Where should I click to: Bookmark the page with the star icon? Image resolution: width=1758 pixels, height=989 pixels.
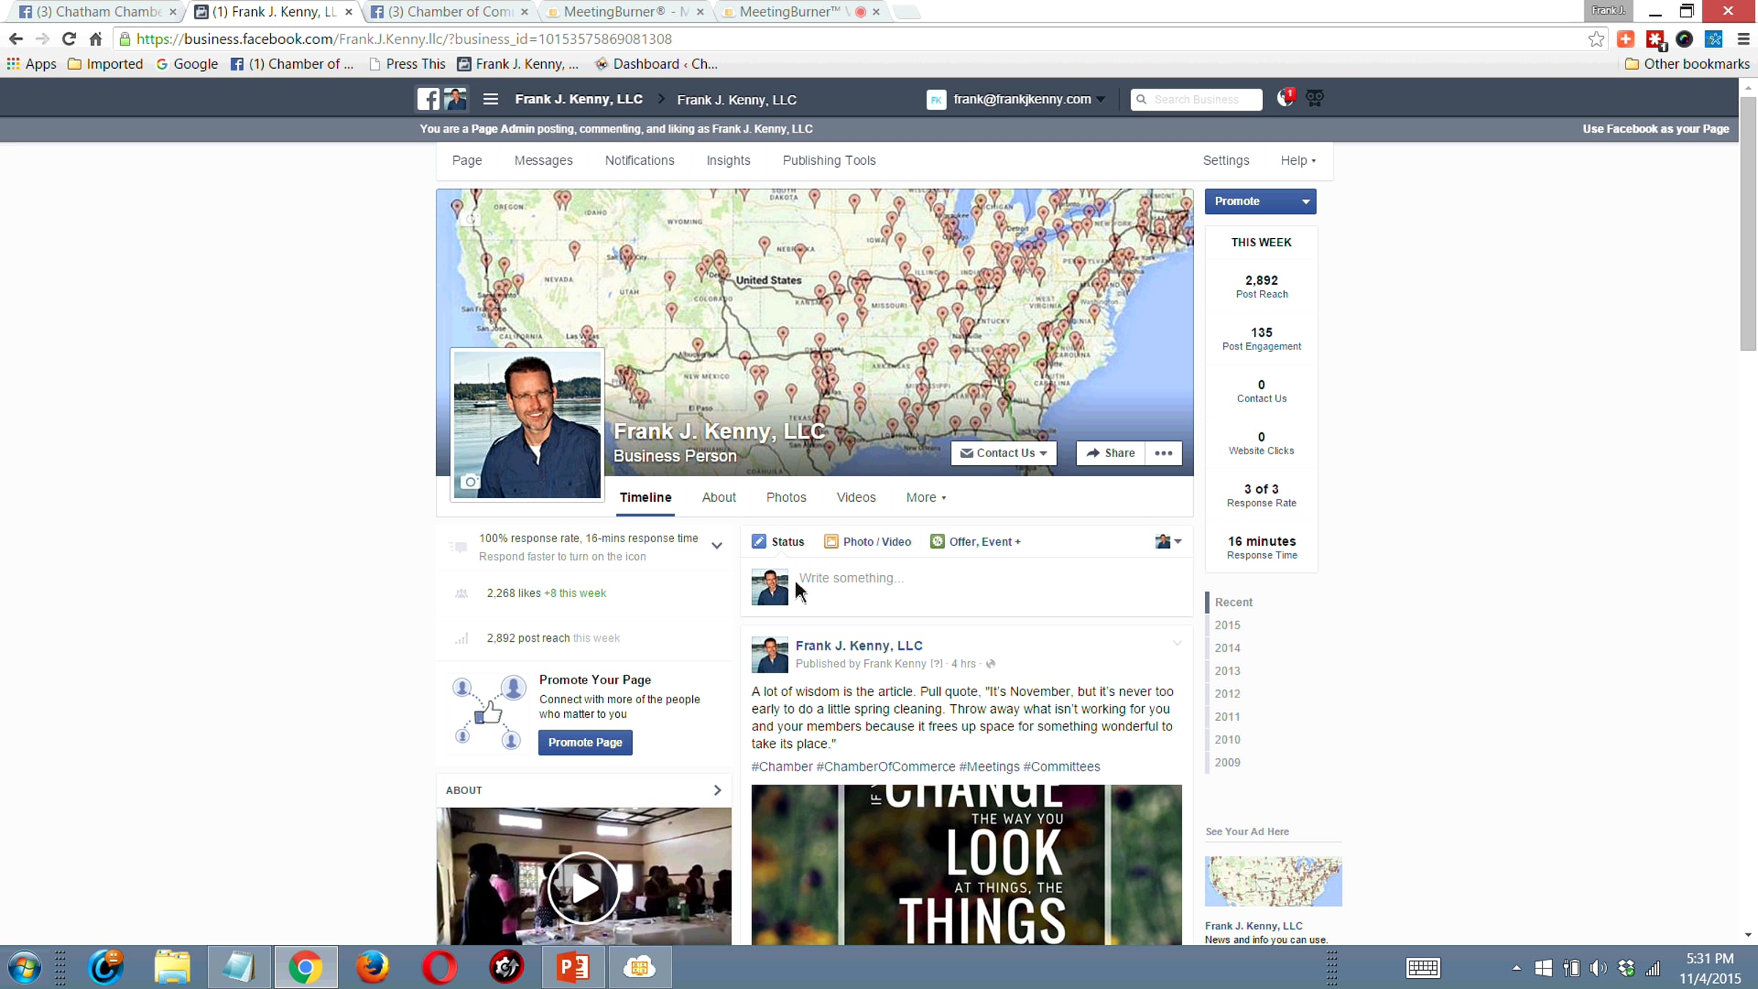pyautogui.click(x=1596, y=40)
